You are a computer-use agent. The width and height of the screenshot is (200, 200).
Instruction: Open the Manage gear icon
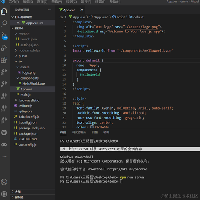tap(4, 194)
